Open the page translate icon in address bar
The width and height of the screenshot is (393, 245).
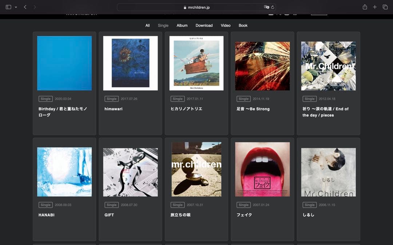pyautogui.click(x=266, y=7)
